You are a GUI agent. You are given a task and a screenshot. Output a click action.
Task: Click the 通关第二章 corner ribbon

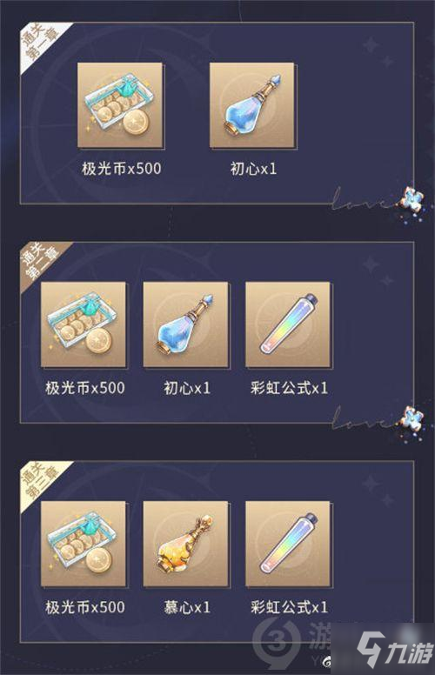point(41,262)
